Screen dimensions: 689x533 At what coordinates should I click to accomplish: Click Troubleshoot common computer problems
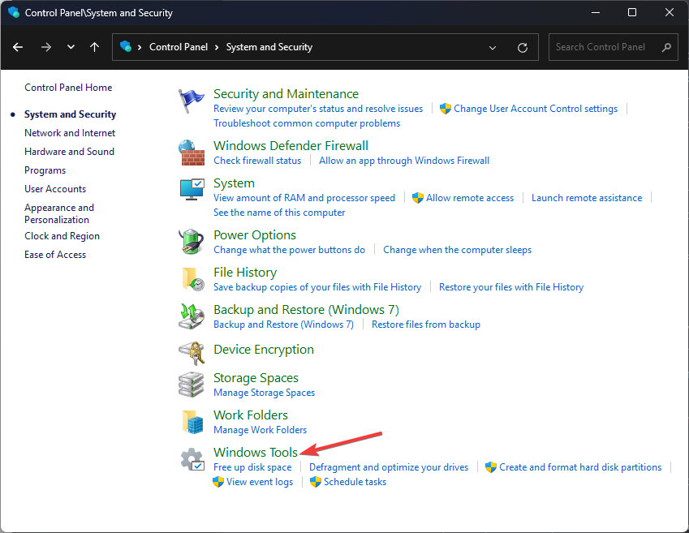pyautogui.click(x=307, y=123)
